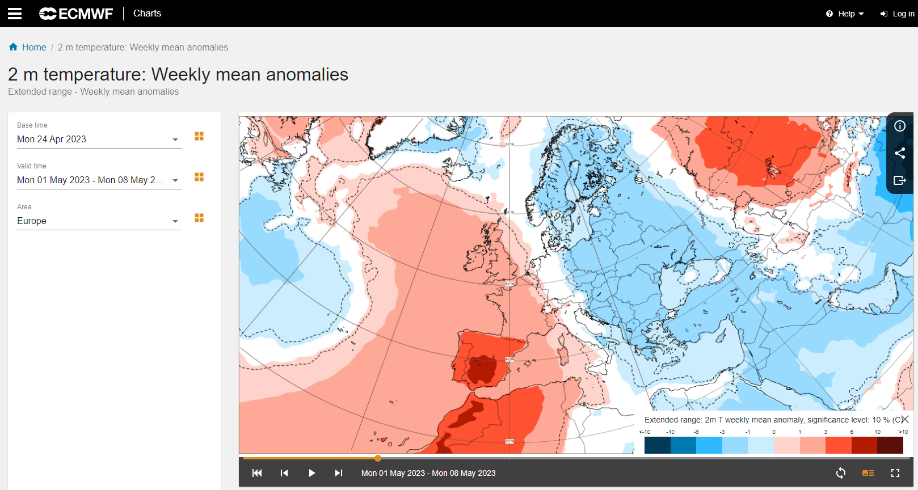Click the export icon on map
Viewport: 918px width, 490px height.
click(x=900, y=180)
